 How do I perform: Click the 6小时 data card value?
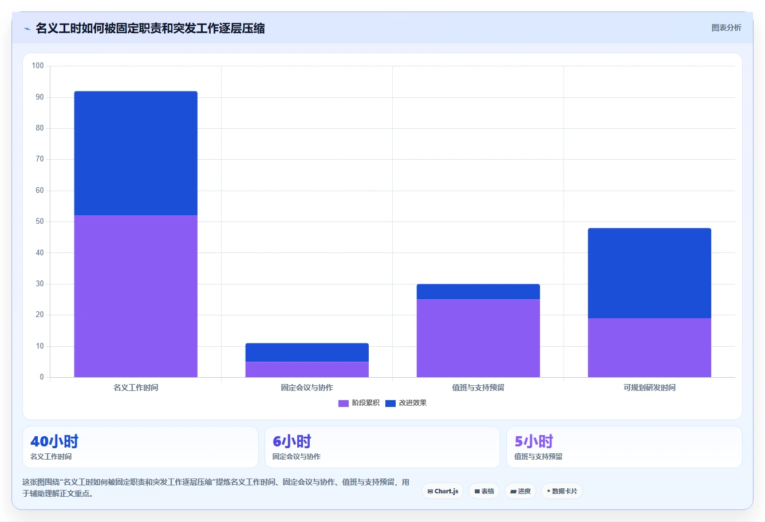pos(292,441)
